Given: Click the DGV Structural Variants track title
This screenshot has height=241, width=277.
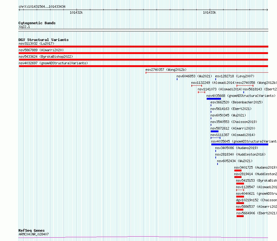Looking at the screenshot, I should (x=44, y=40).
